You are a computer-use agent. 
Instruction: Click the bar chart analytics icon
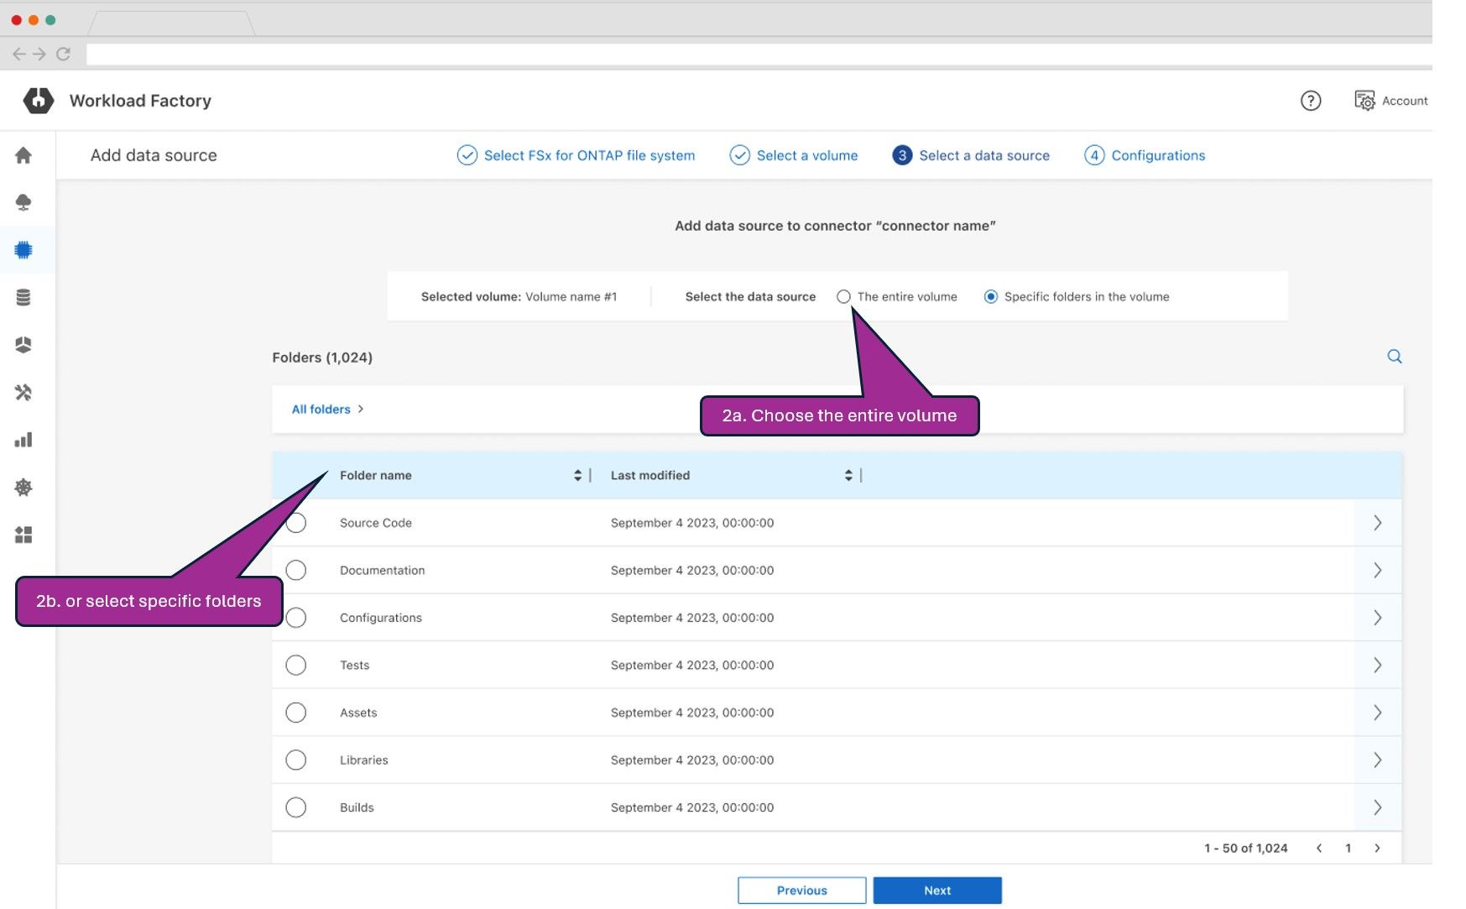[x=23, y=439]
